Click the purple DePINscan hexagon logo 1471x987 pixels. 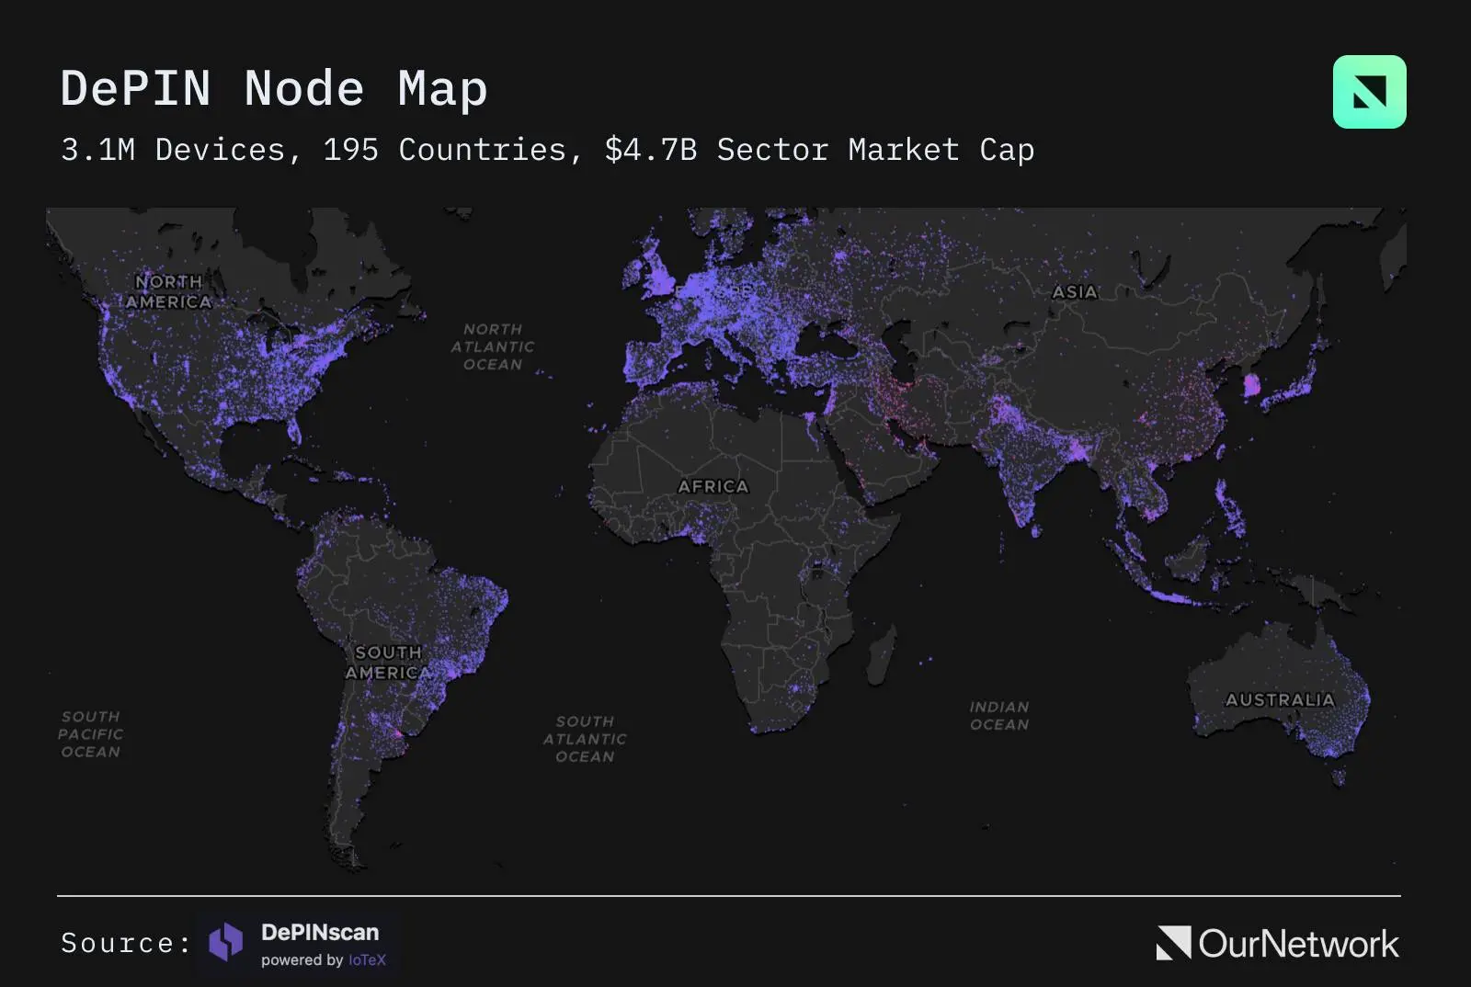pyautogui.click(x=226, y=942)
